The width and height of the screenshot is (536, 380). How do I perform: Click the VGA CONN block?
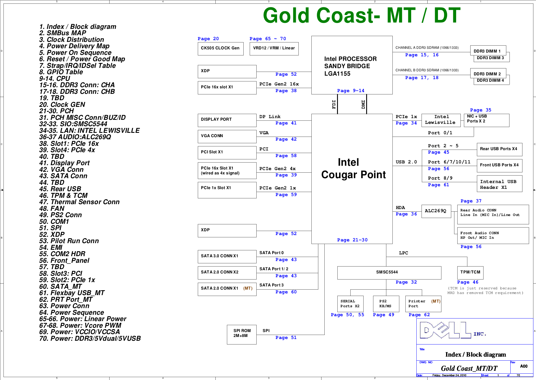[227, 137]
